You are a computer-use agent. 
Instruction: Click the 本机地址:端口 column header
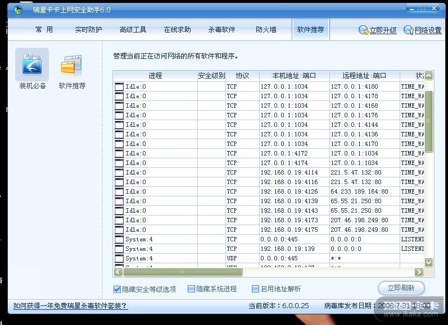click(294, 76)
